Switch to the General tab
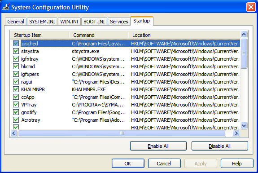This screenshot has height=173, width=258. coord(16,22)
